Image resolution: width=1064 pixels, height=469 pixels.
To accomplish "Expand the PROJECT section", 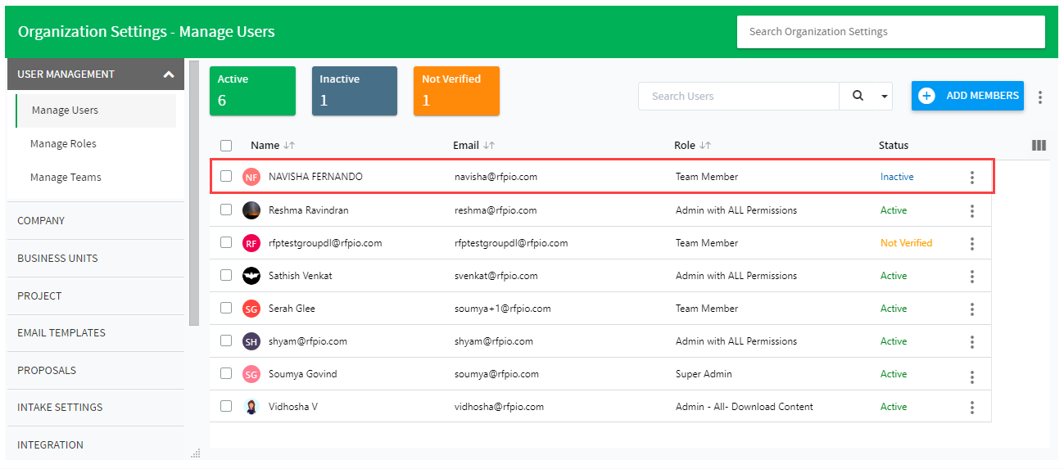I will [96, 296].
